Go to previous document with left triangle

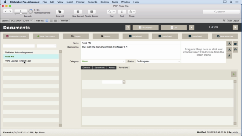(192, 28)
